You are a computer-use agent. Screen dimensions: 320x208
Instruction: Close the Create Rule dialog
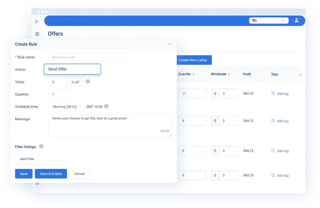point(170,44)
